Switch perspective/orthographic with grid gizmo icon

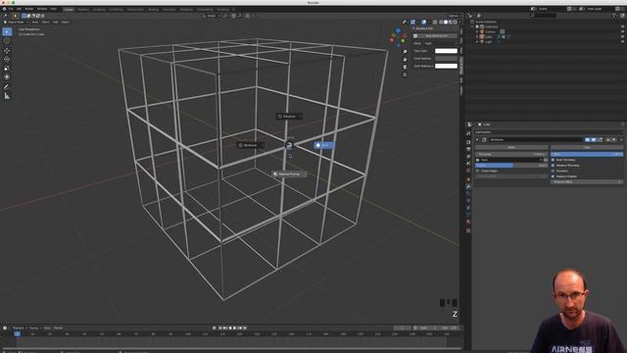(405, 75)
